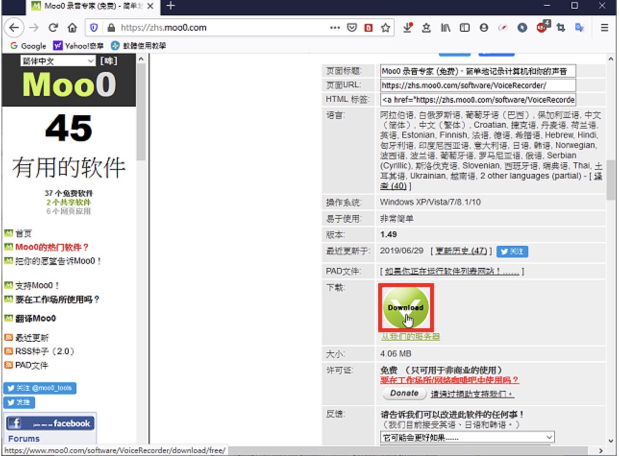620x456 pixels.
Task: Open the Firefox hamburger menu
Action: [x=605, y=28]
